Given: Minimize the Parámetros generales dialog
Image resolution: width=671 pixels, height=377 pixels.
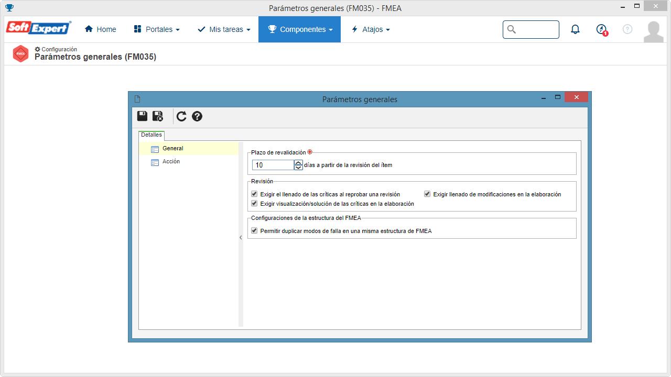Looking at the screenshot, I should pyautogui.click(x=545, y=97).
